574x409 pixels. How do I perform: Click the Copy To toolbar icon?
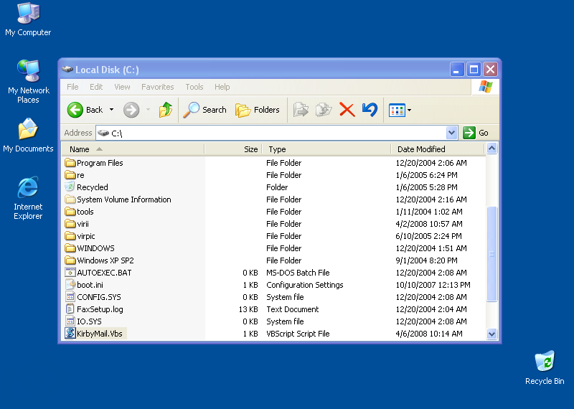coord(324,110)
